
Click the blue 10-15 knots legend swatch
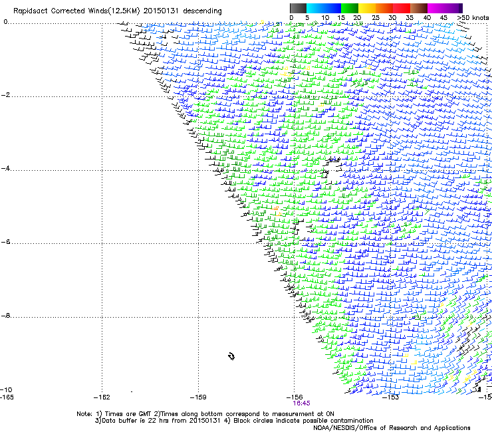coord(332,8)
